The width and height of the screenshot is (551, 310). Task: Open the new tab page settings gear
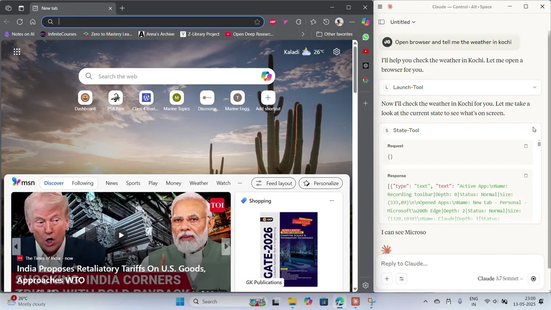click(x=337, y=52)
